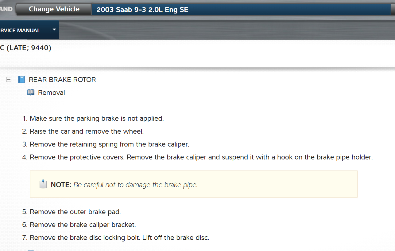
Task: Click the blue book icon beside Rear Brake Rotor
Action: click(x=21, y=80)
